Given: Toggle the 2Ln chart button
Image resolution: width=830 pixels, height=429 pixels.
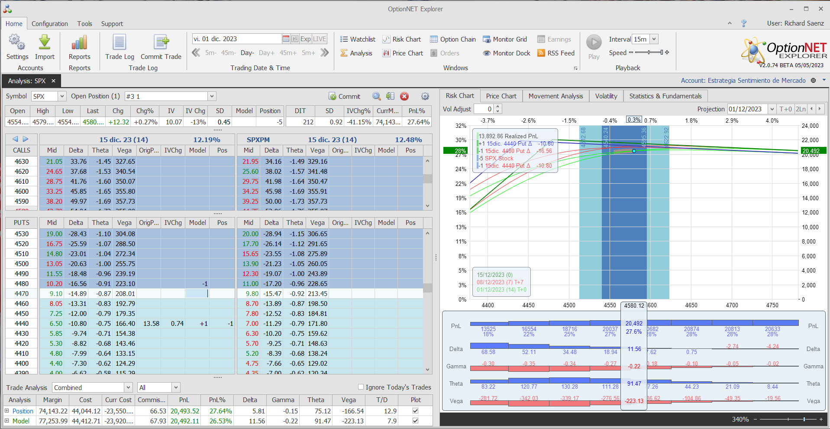Looking at the screenshot, I should pyautogui.click(x=801, y=109).
